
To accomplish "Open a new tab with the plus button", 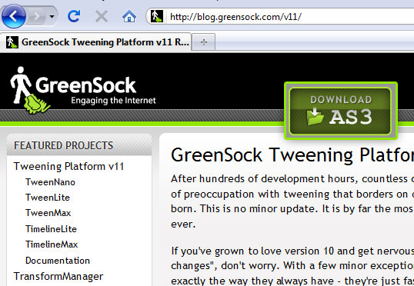I will pyautogui.click(x=204, y=42).
